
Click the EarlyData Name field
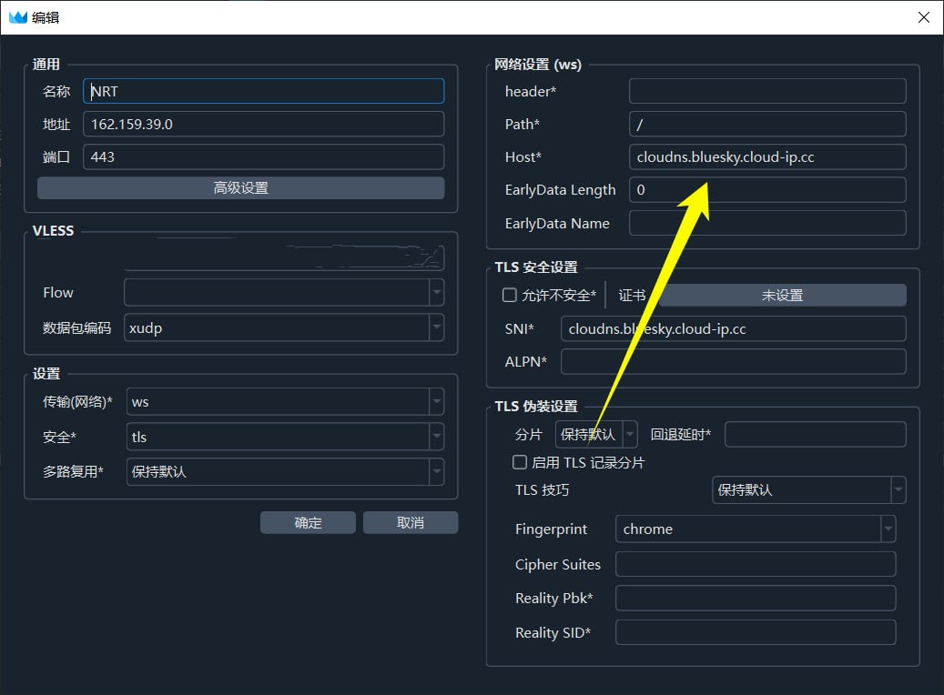[767, 223]
